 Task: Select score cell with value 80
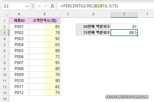45,69
